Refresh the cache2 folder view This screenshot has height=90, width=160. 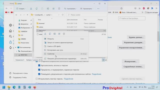click(63, 15)
